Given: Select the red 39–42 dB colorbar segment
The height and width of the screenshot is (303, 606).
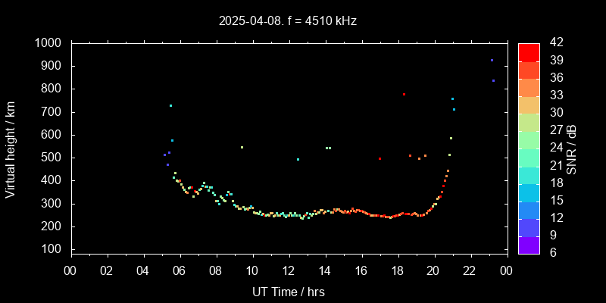Looking at the screenshot, I should [x=529, y=52].
